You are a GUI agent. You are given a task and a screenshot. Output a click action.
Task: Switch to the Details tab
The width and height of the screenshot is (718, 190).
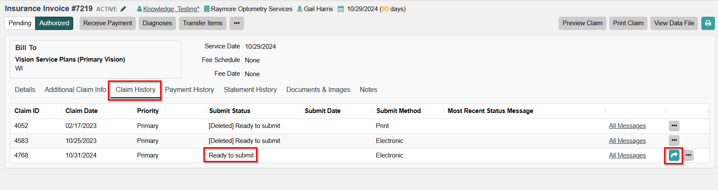coord(25,89)
